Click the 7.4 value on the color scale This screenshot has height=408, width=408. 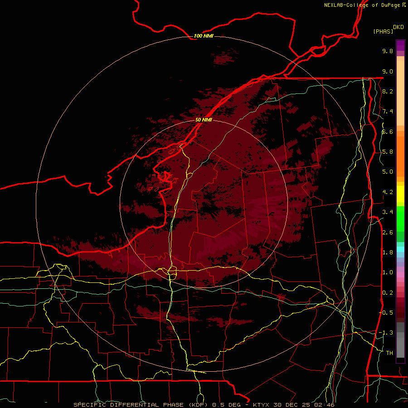388,112
